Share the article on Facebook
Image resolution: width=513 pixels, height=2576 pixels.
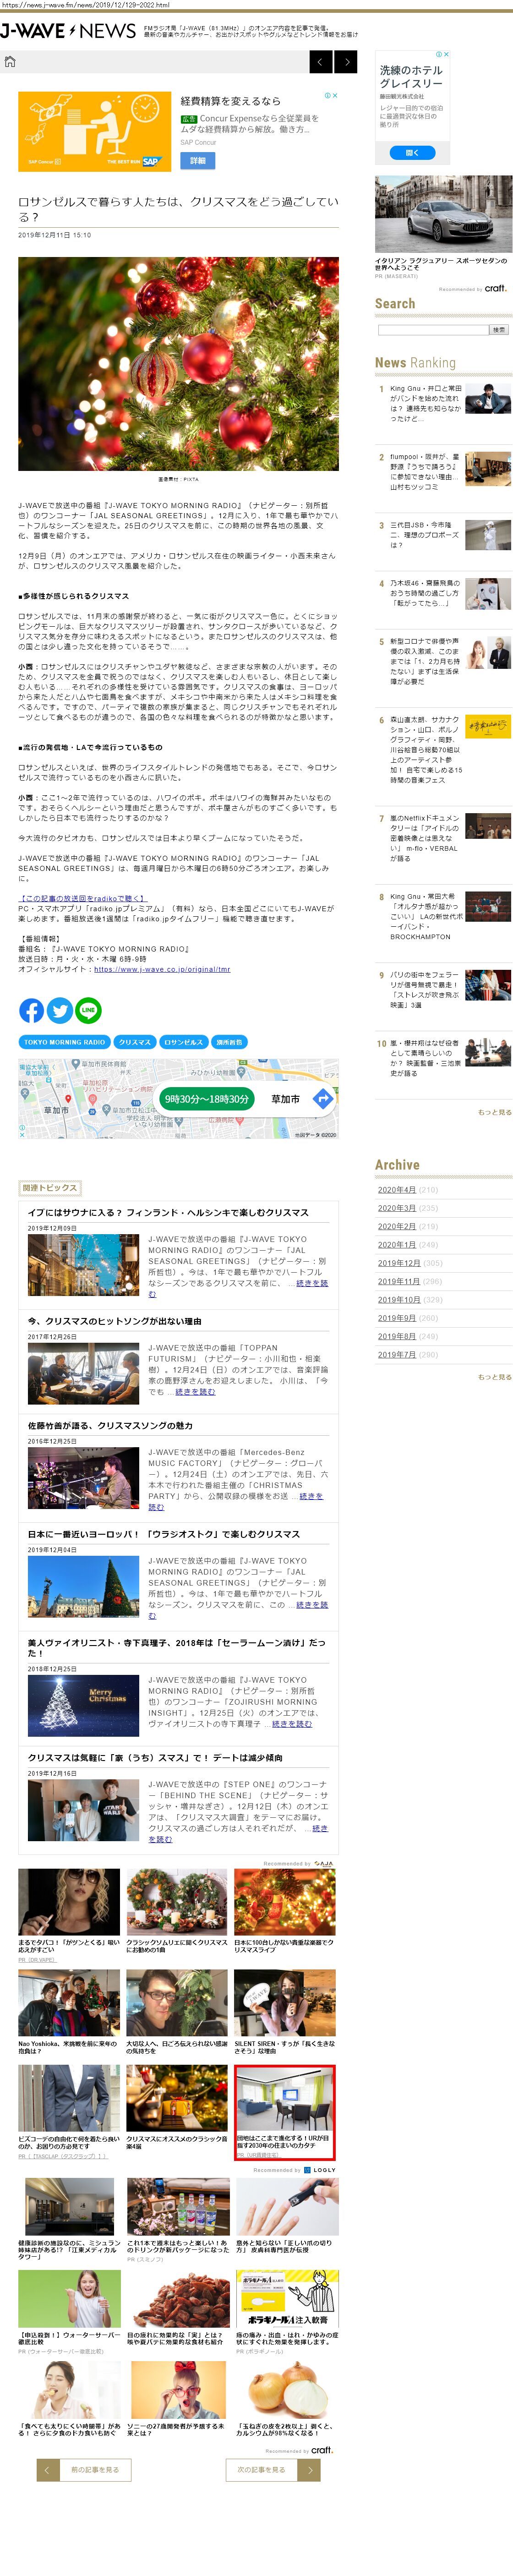[x=32, y=1010]
